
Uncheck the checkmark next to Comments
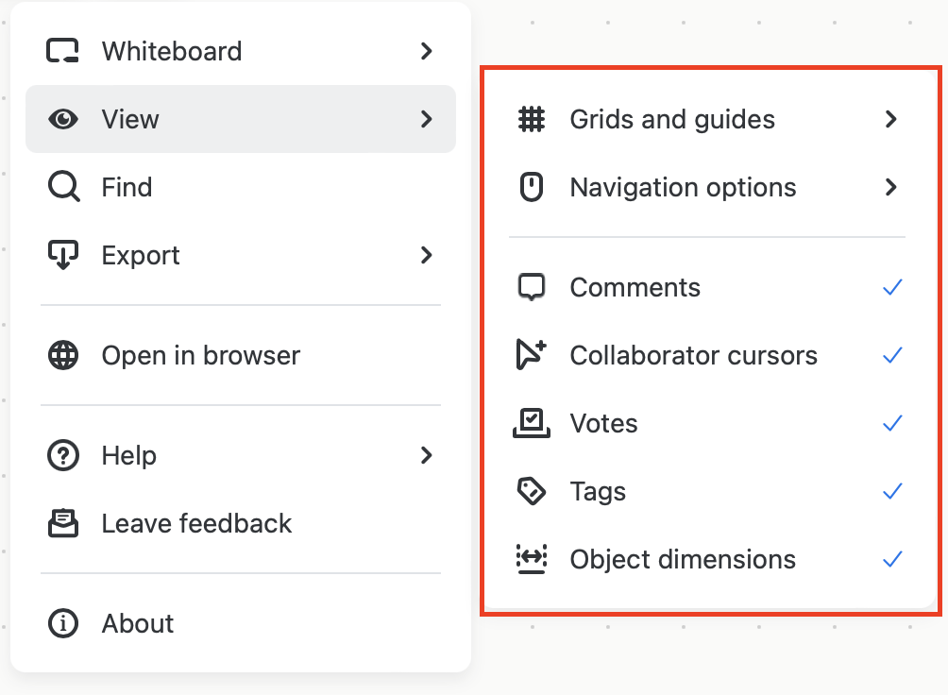point(892,287)
